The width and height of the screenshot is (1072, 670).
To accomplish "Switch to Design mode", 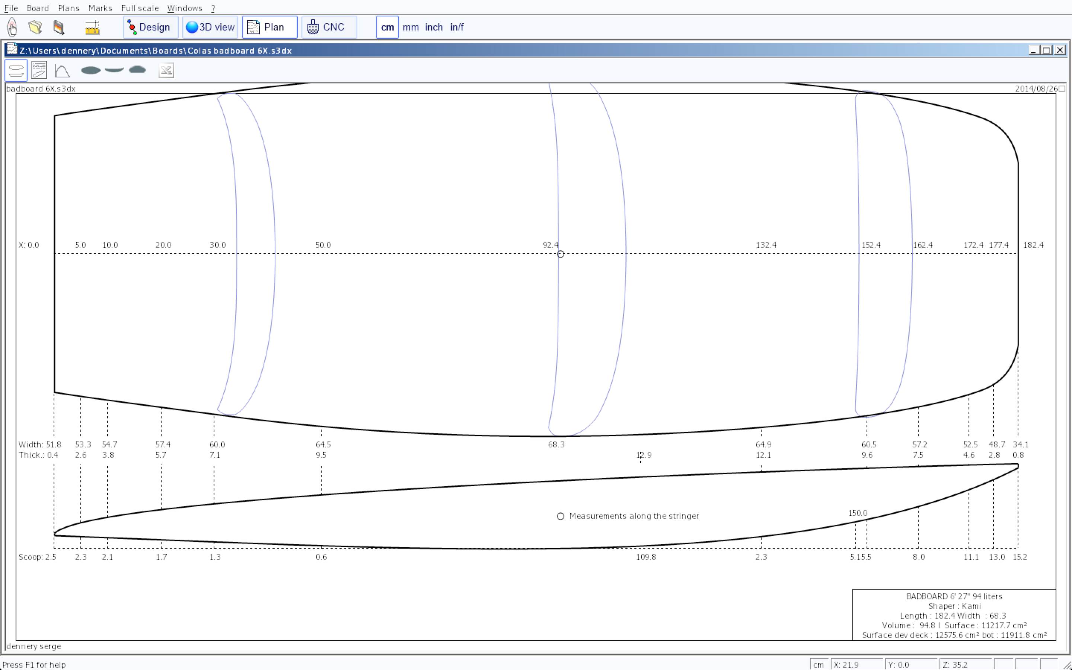I will pos(150,27).
